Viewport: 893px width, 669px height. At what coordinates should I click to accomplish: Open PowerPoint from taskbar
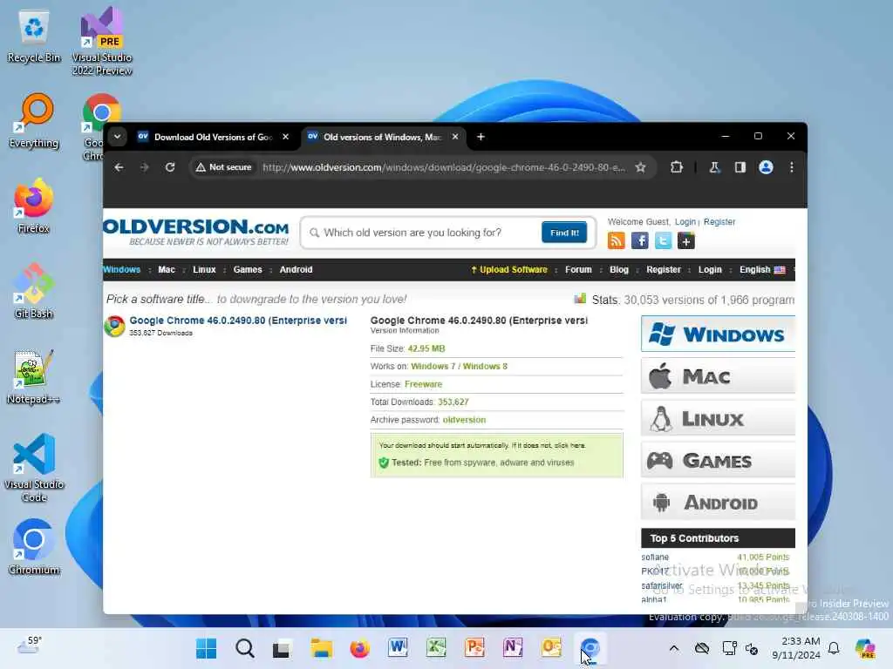(x=474, y=648)
